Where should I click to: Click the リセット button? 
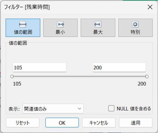click(x=22, y=123)
